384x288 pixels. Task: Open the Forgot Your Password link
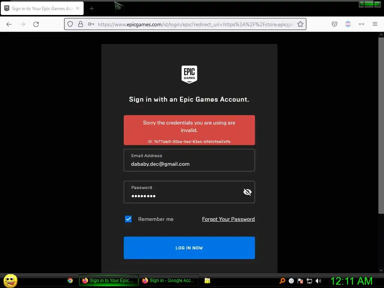tap(228, 219)
